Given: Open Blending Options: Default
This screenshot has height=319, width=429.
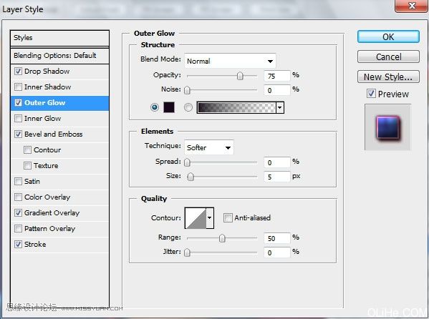Looking at the screenshot, I should pyautogui.click(x=59, y=56).
